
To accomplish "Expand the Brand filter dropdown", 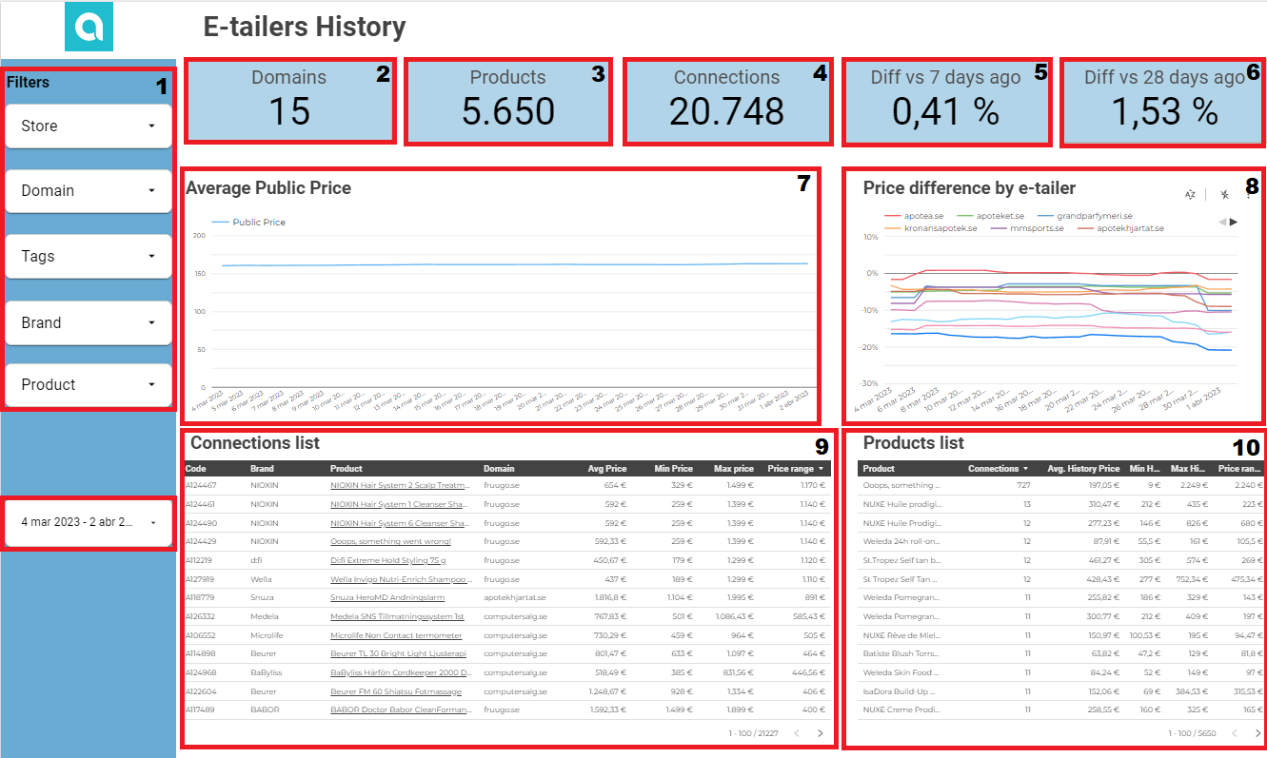I will pyautogui.click(x=88, y=322).
